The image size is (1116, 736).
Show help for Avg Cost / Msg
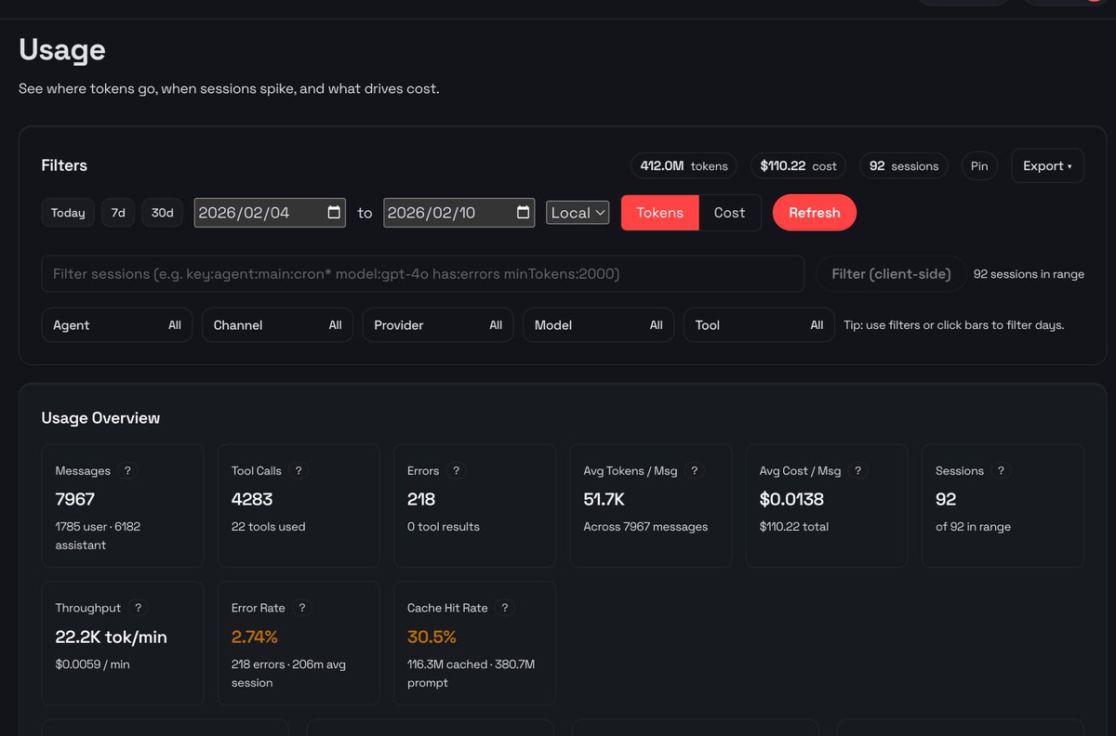point(857,471)
